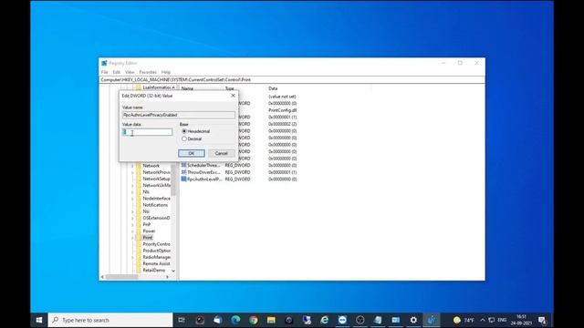Click the registry path address bar

pos(292,79)
